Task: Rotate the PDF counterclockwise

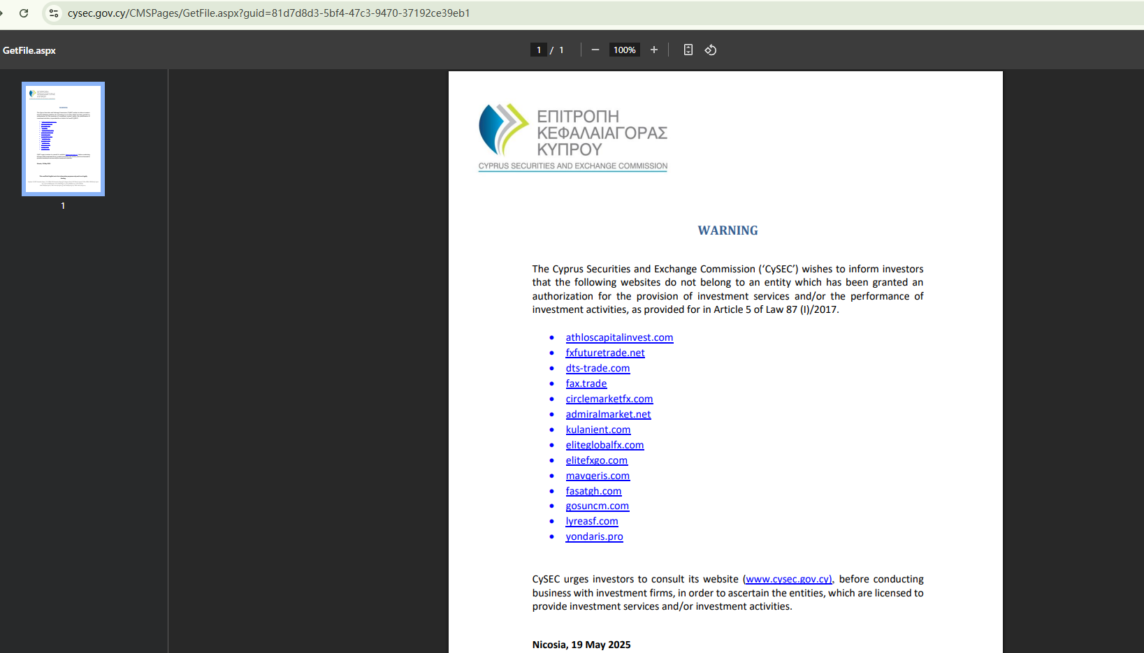Action: coord(711,50)
